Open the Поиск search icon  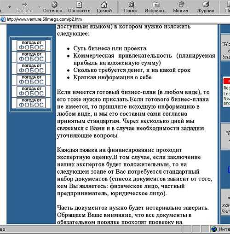(x=131, y=4)
